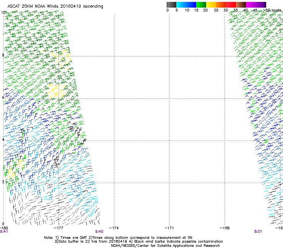
Task: Click the note line starting 'Note: 1) Times are GMT'
Action: pyautogui.click(x=118, y=238)
